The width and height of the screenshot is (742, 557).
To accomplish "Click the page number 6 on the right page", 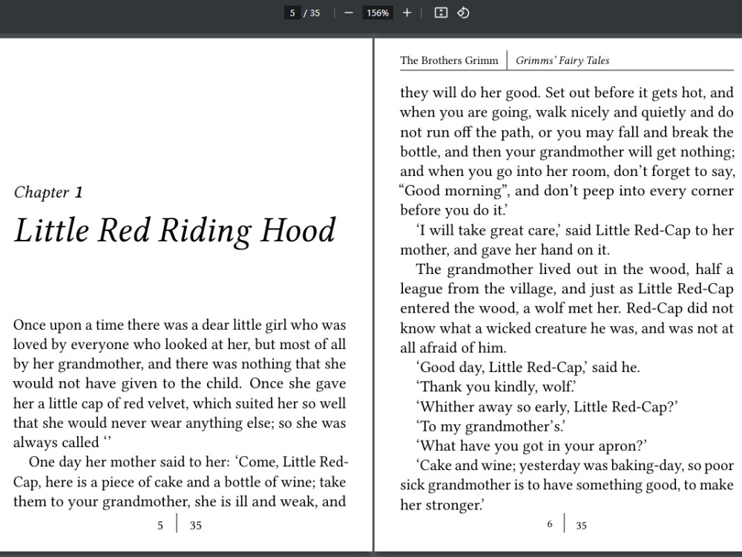I will coord(550,524).
